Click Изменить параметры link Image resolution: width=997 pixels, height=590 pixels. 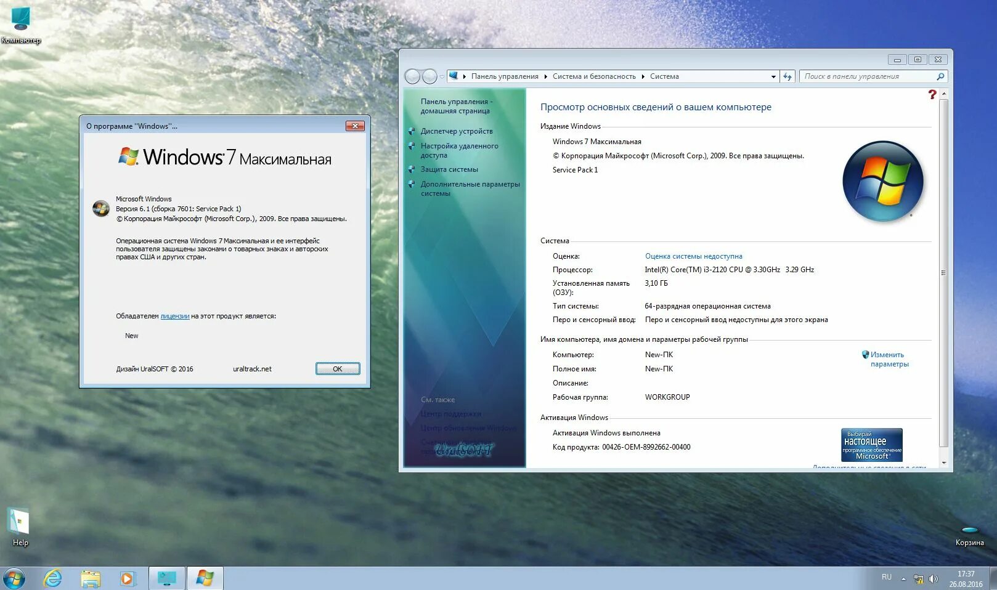[x=889, y=359]
